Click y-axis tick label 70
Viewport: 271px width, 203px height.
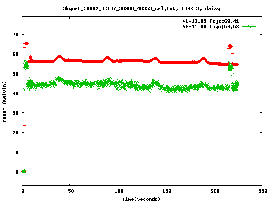click(15, 35)
